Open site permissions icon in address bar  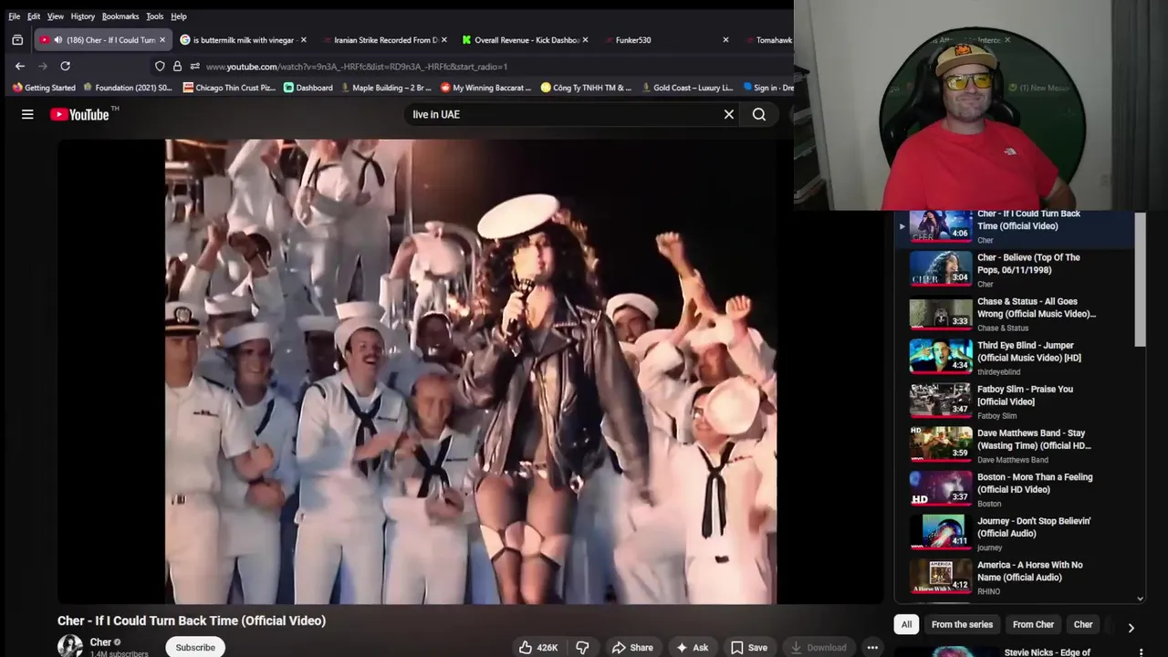[194, 66]
